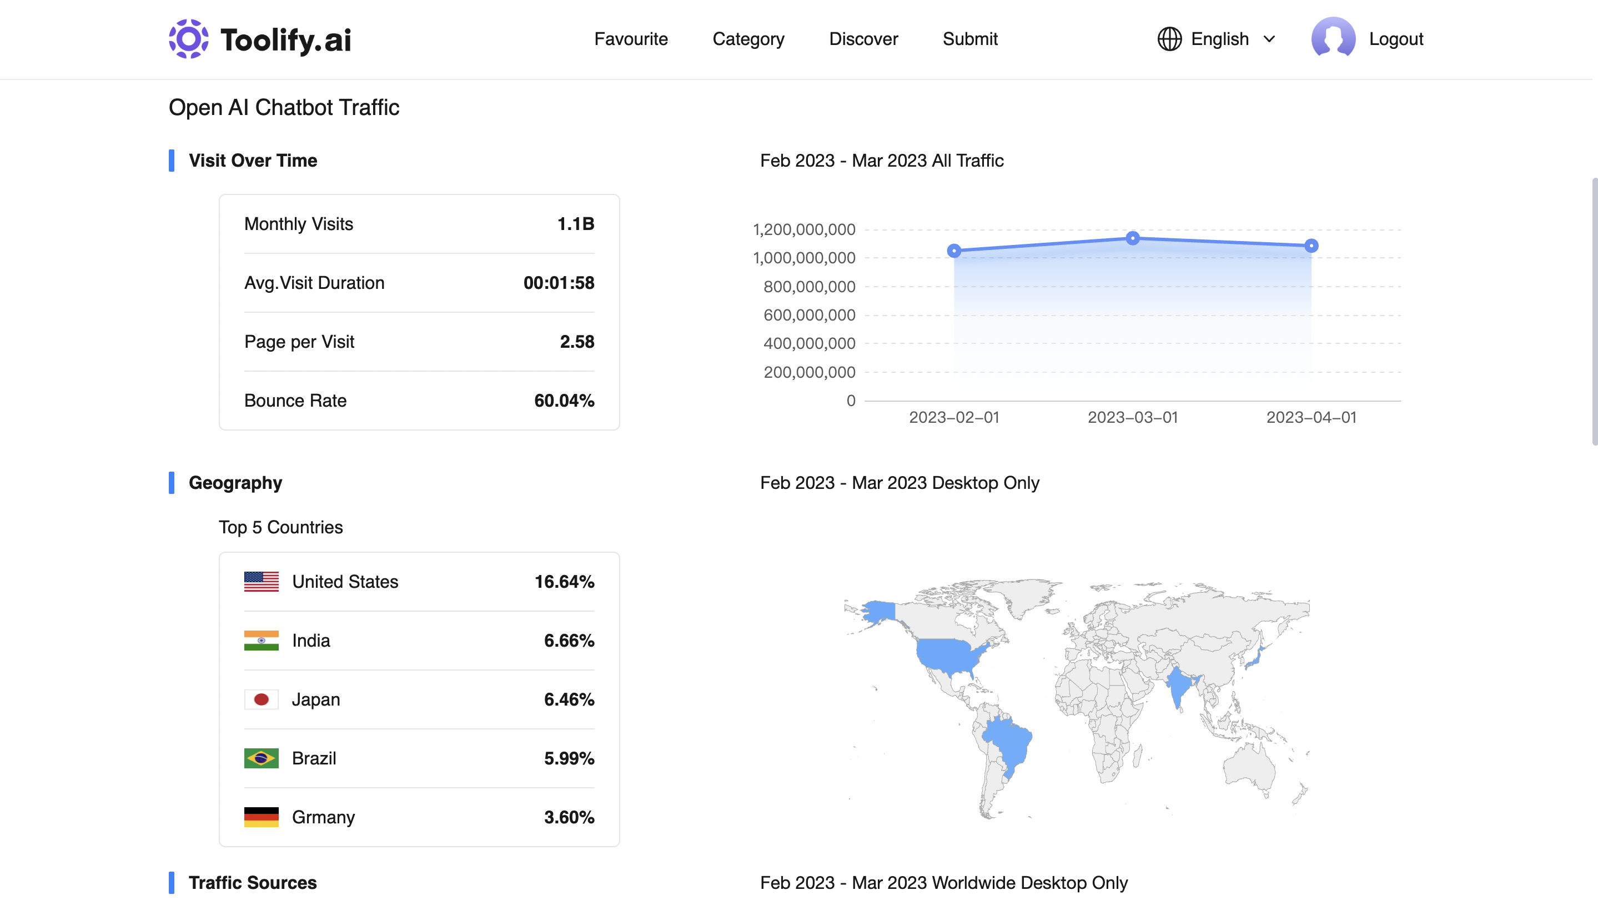Viewport: 1598px width, 910px height.
Task: Expand the English language dropdown chevron
Action: click(x=1269, y=39)
